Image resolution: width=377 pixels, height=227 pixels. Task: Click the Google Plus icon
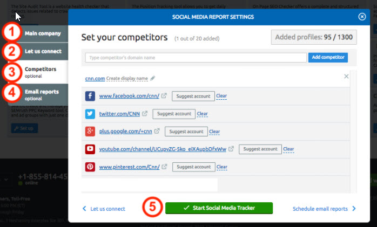click(x=90, y=131)
